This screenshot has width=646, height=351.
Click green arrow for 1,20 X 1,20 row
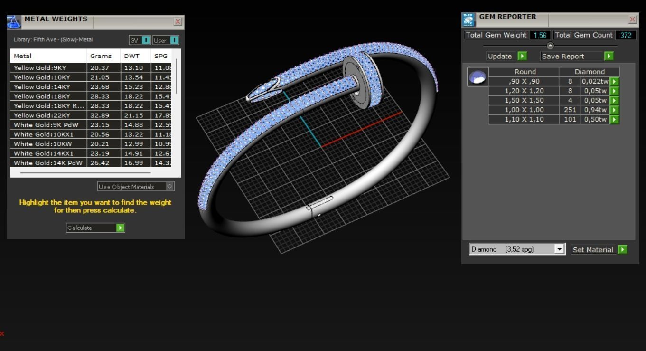(x=614, y=91)
